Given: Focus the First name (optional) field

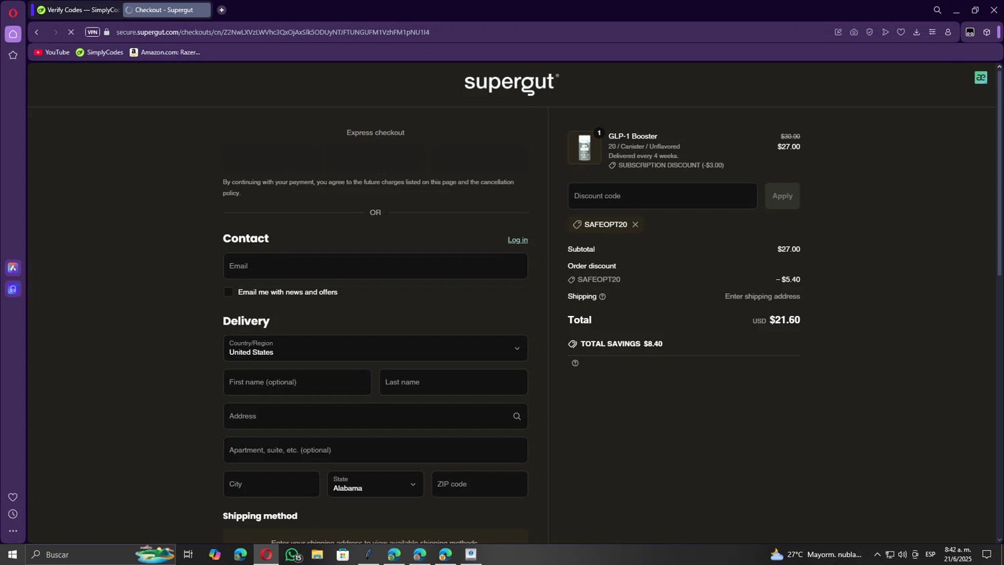Looking at the screenshot, I should (297, 382).
